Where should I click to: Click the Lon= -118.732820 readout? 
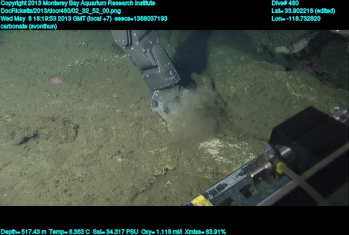[296, 18]
